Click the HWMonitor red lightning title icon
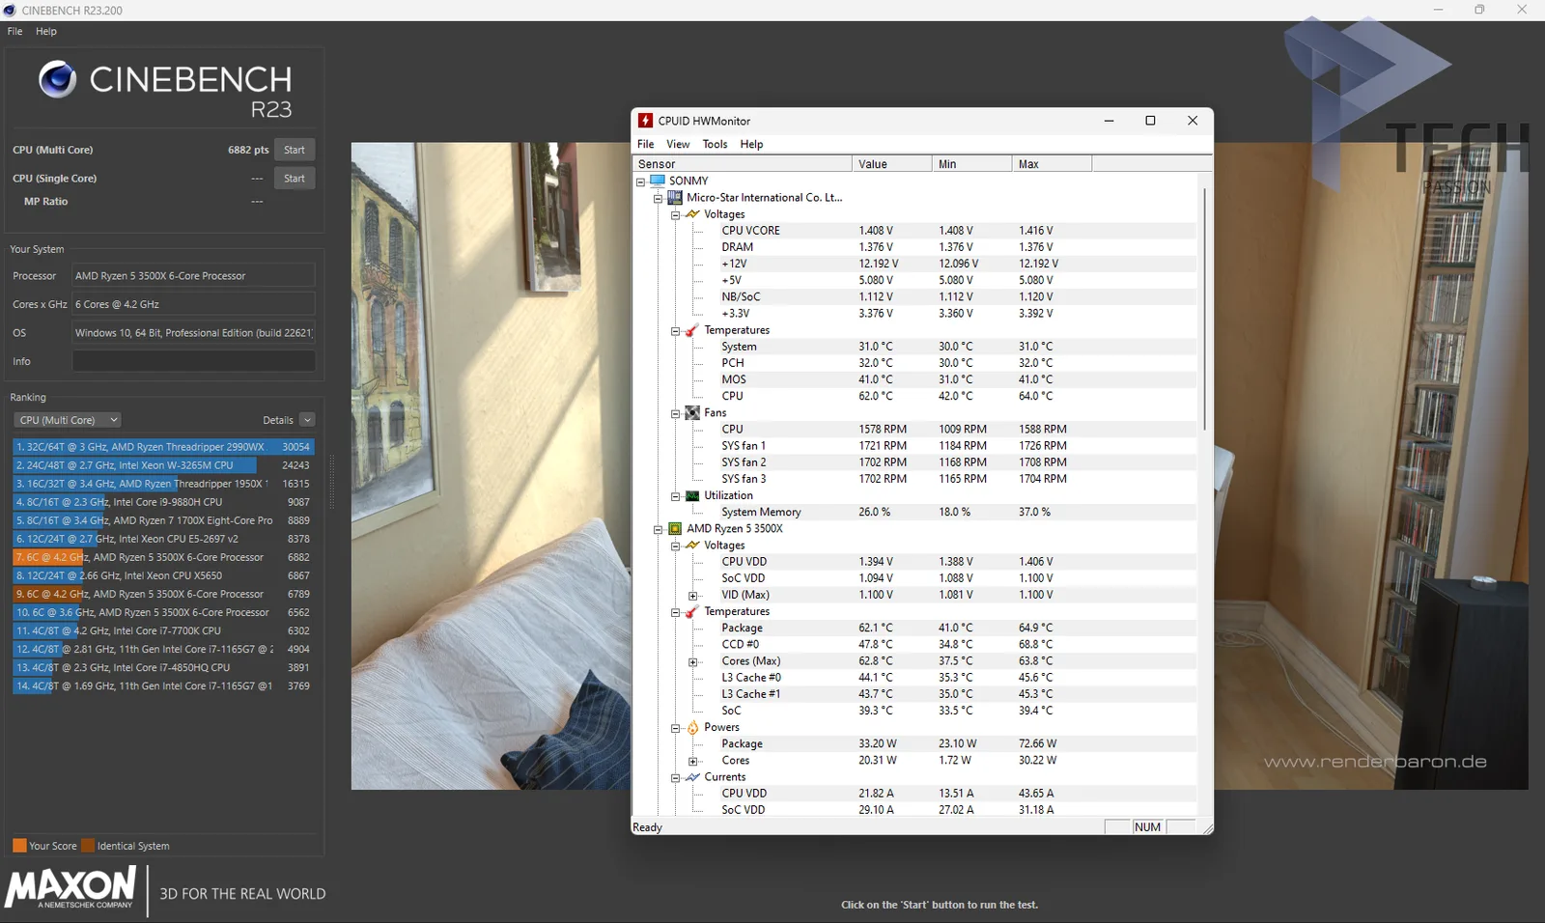The height and width of the screenshot is (923, 1545). coord(645,121)
